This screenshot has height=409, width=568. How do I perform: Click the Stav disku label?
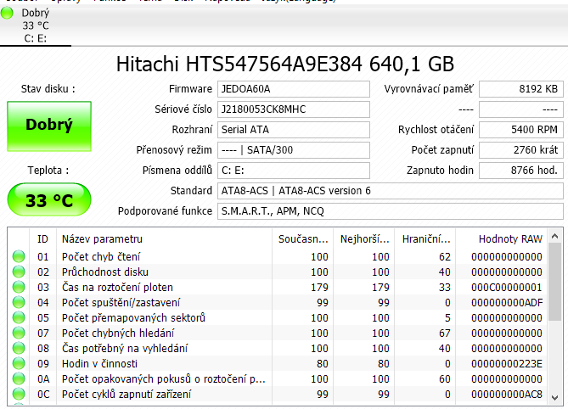click(48, 89)
